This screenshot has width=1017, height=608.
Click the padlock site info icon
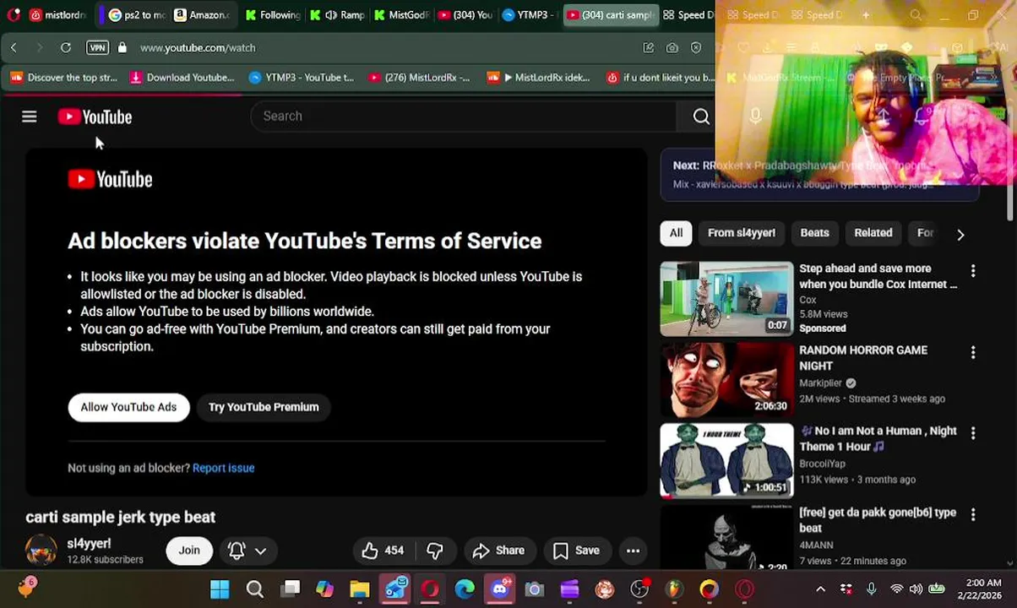(x=122, y=48)
